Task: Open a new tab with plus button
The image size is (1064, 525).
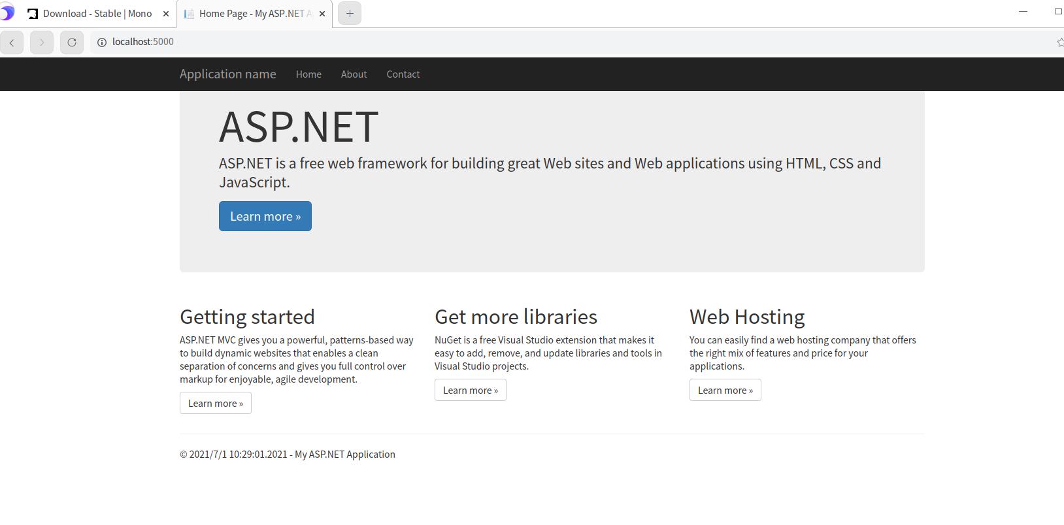Action: coord(350,13)
